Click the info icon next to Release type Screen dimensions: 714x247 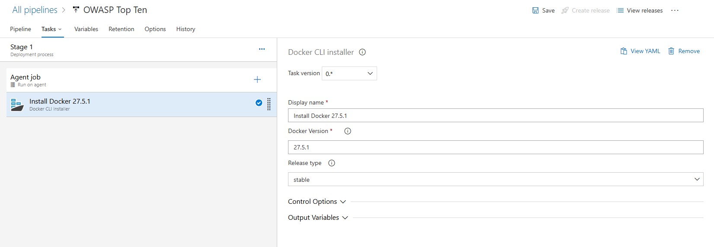(332, 163)
